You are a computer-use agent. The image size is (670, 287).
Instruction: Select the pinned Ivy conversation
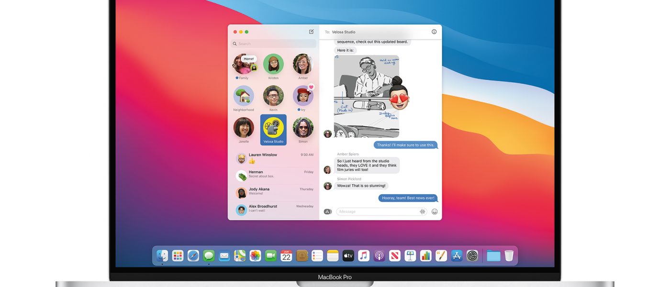point(303,99)
